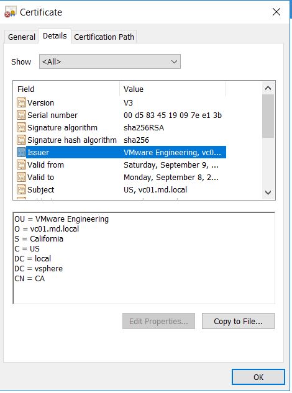Click the Monday, September 8 value
The width and height of the screenshot is (292, 393).
tap(171, 178)
